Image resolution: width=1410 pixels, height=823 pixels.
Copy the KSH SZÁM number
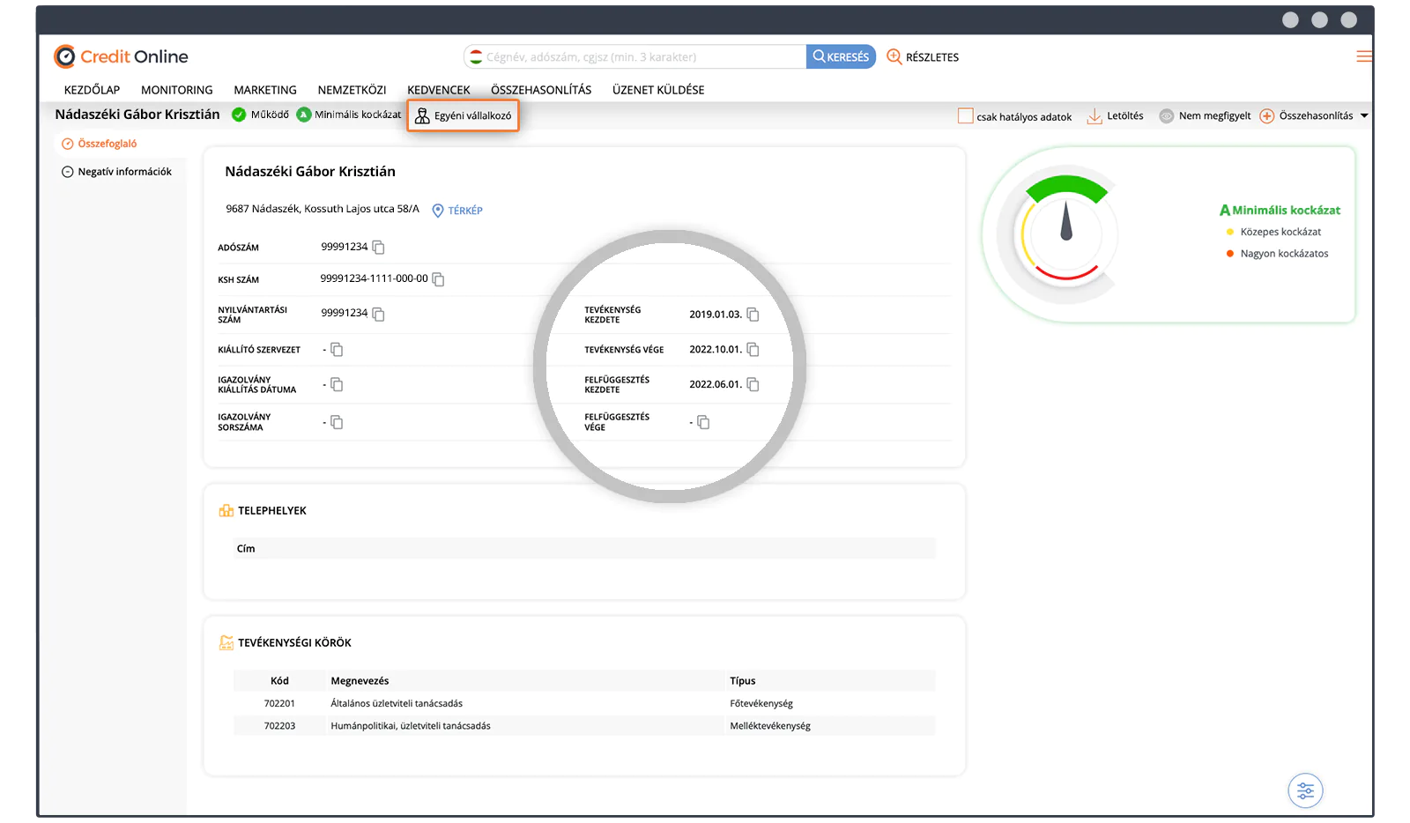(x=438, y=279)
